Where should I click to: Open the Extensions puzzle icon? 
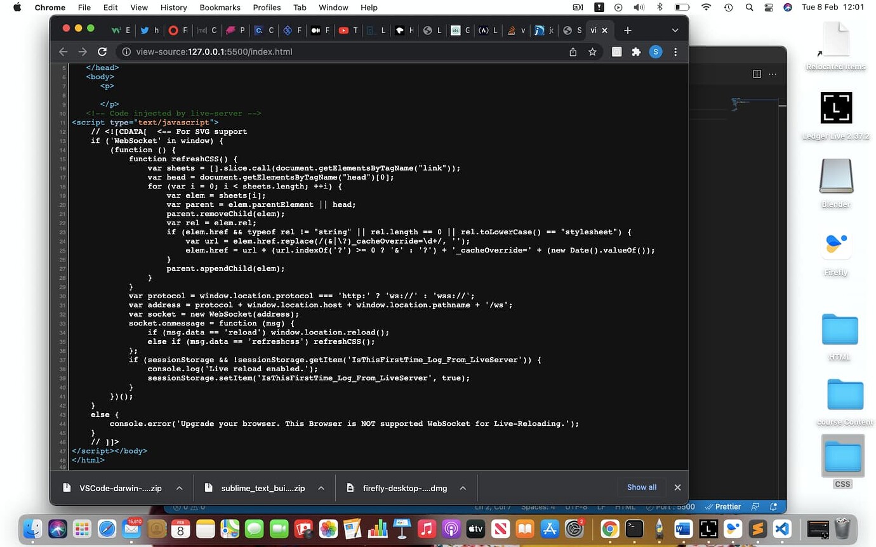tap(636, 52)
